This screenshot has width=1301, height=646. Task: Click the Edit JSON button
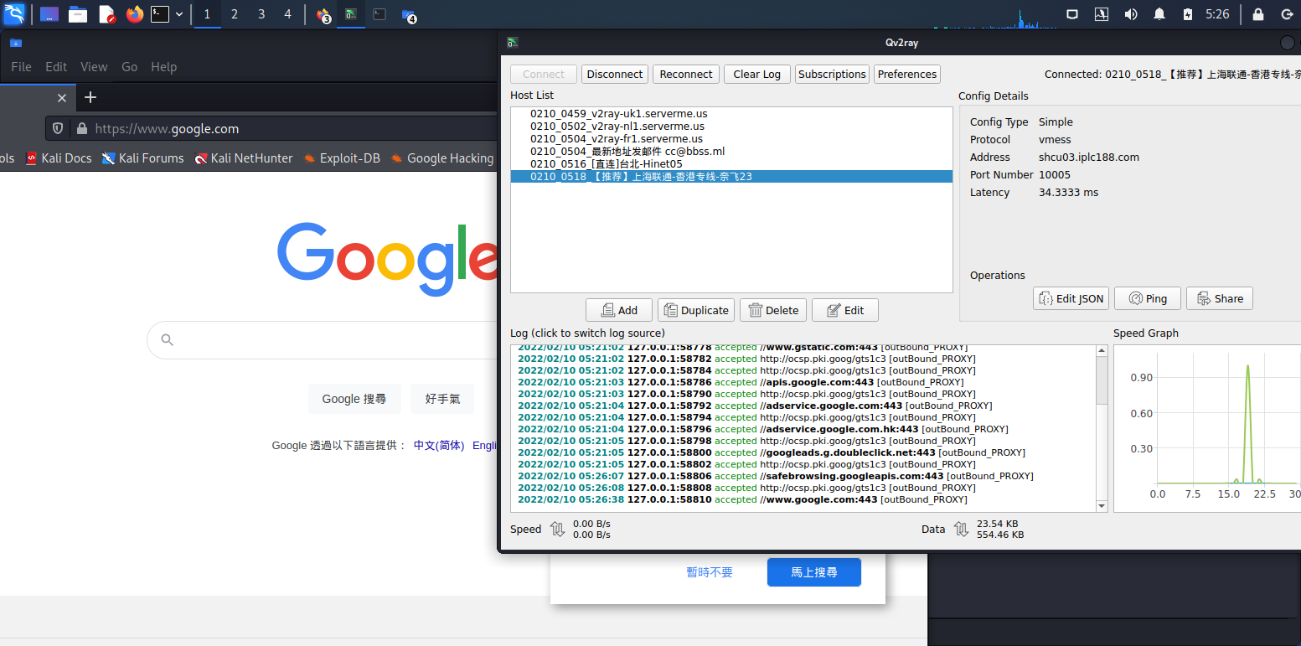coord(1071,298)
